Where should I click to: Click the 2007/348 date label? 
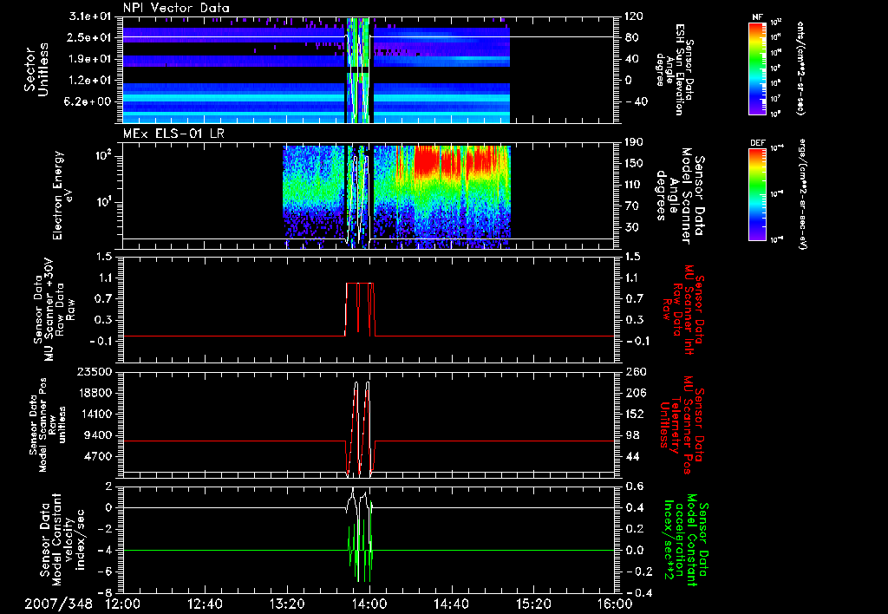point(58,604)
